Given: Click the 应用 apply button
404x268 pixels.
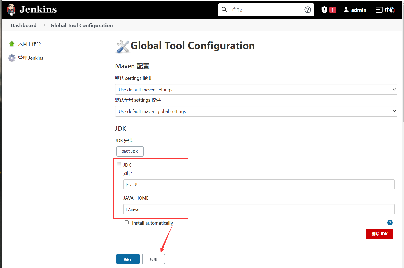Looking at the screenshot, I should click(154, 259).
